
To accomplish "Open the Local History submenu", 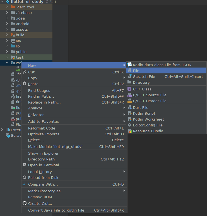I will pos(74,172).
